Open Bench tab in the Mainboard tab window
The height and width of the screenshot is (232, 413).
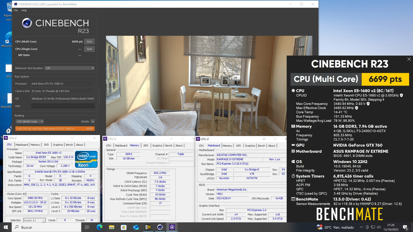click(262, 146)
